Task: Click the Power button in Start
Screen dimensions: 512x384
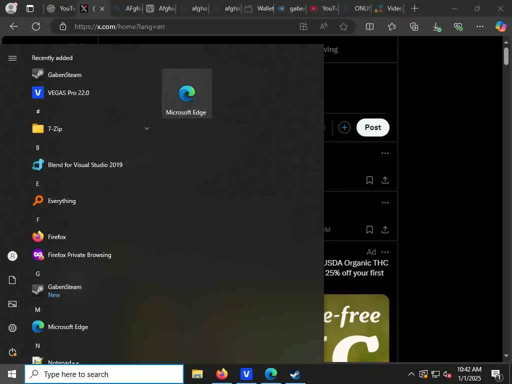Action: (x=12, y=352)
